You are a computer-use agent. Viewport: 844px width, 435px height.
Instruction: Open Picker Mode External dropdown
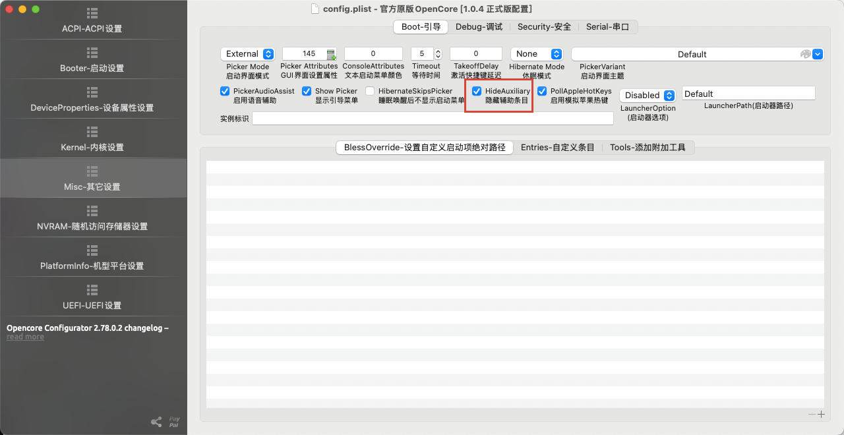click(x=248, y=54)
